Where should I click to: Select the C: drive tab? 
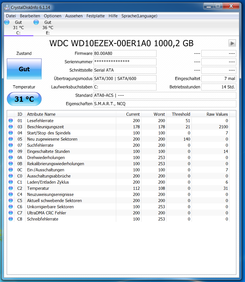click(18, 27)
